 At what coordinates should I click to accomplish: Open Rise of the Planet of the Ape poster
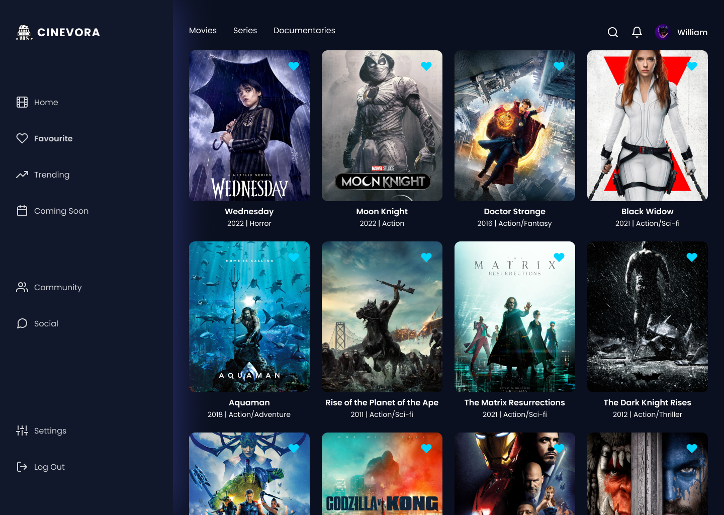pyautogui.click(x=382, y=317)
